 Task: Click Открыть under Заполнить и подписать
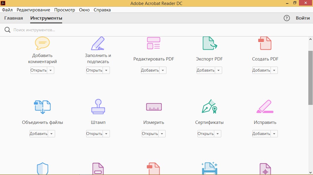click(x=94, y=70)
